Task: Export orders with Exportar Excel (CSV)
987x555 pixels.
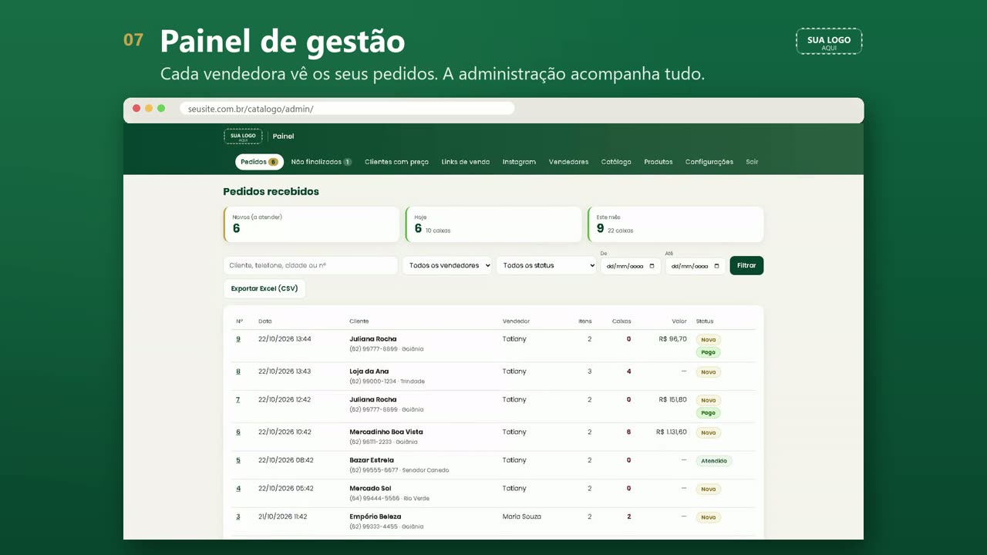Action: pos(264,288)
